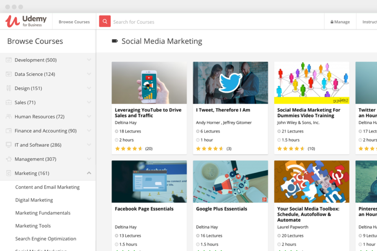Click the red search magnifier icon
The height and width of the screenshot is (251, 377).
(x=105, y=21)
